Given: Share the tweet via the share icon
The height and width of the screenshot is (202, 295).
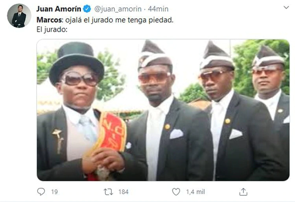Looking at the screenshot, I should tap(243, 192).
